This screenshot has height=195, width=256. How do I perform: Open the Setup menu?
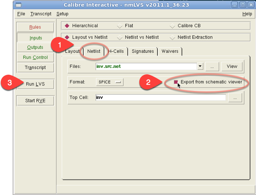[62, 14]
